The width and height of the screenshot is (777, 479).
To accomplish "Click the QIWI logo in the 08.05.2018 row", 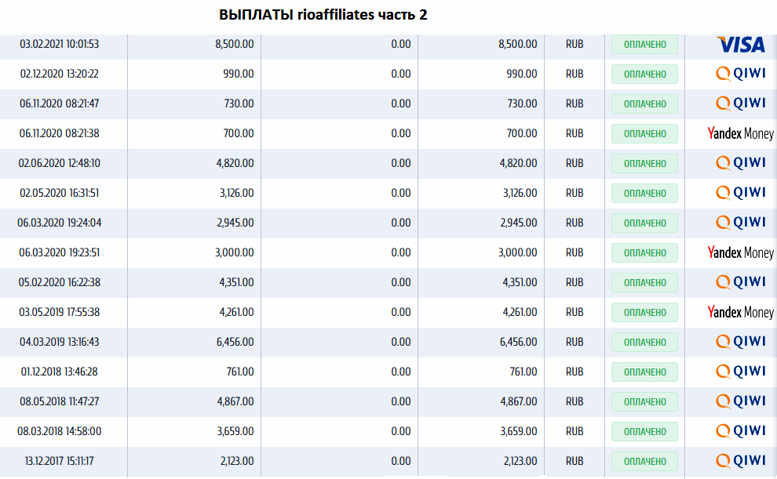I will coord(741,401).
